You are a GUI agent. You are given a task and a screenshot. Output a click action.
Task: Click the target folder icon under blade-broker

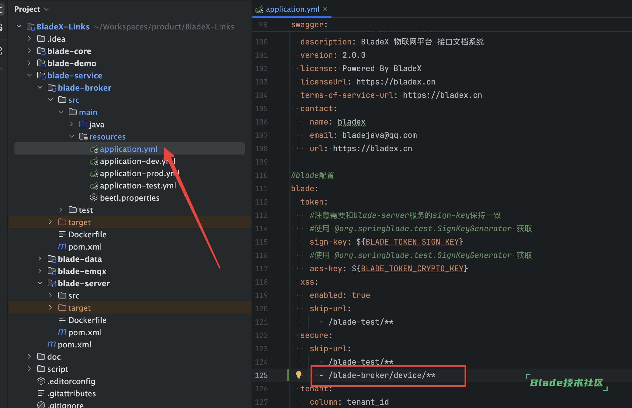(x=62, y=222)
